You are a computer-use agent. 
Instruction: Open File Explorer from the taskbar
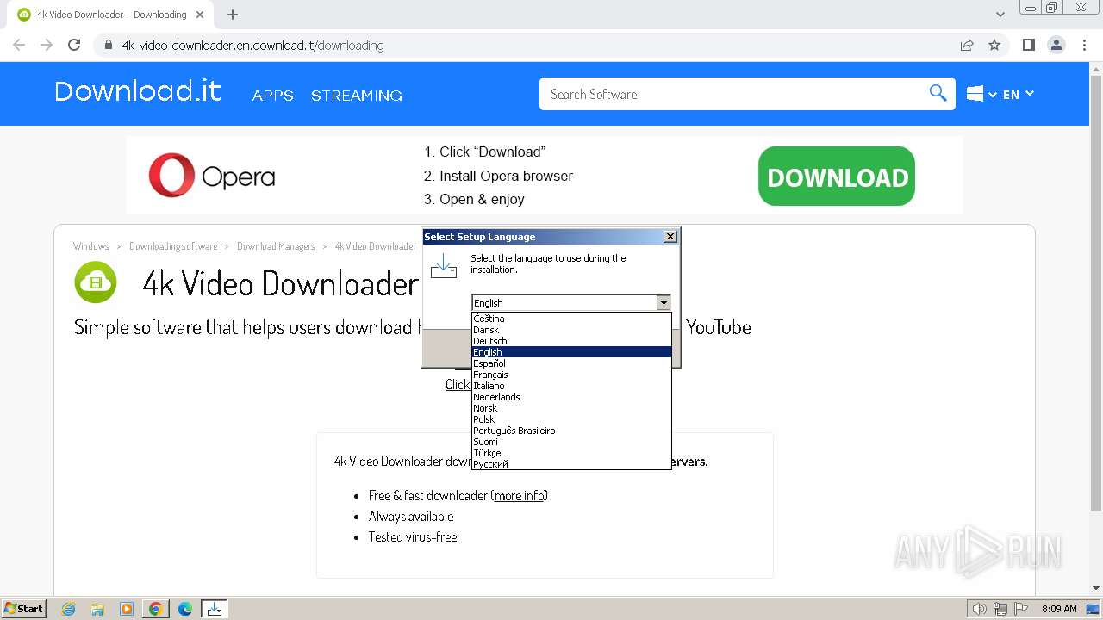97,609
